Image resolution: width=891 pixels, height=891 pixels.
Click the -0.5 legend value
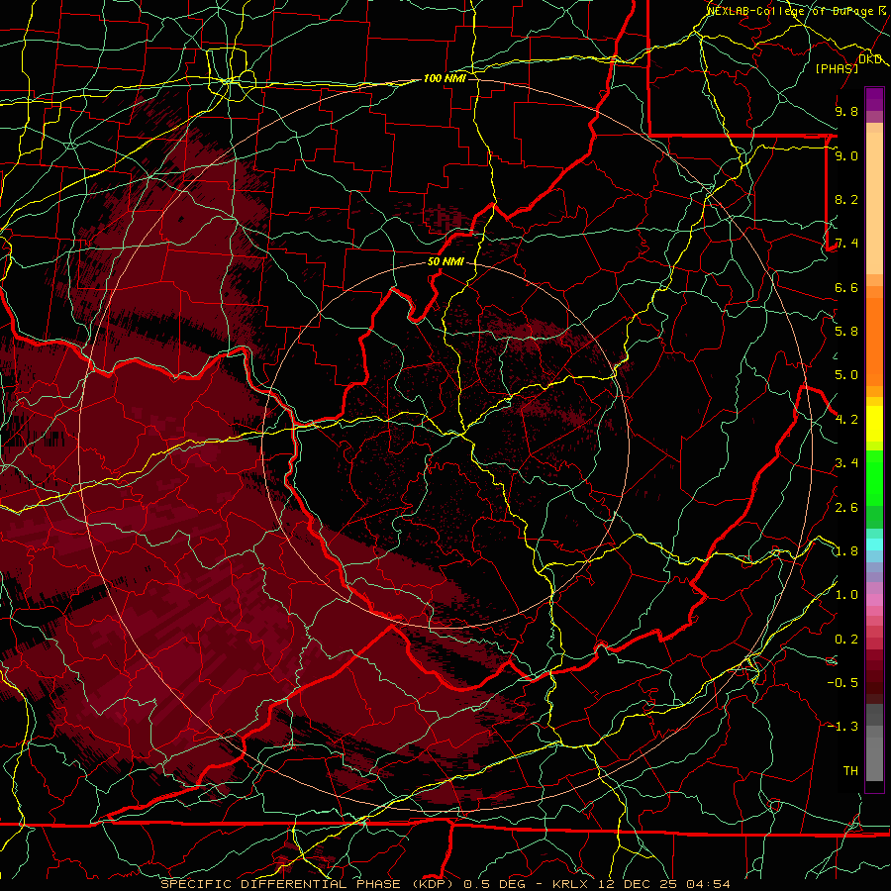842,683
